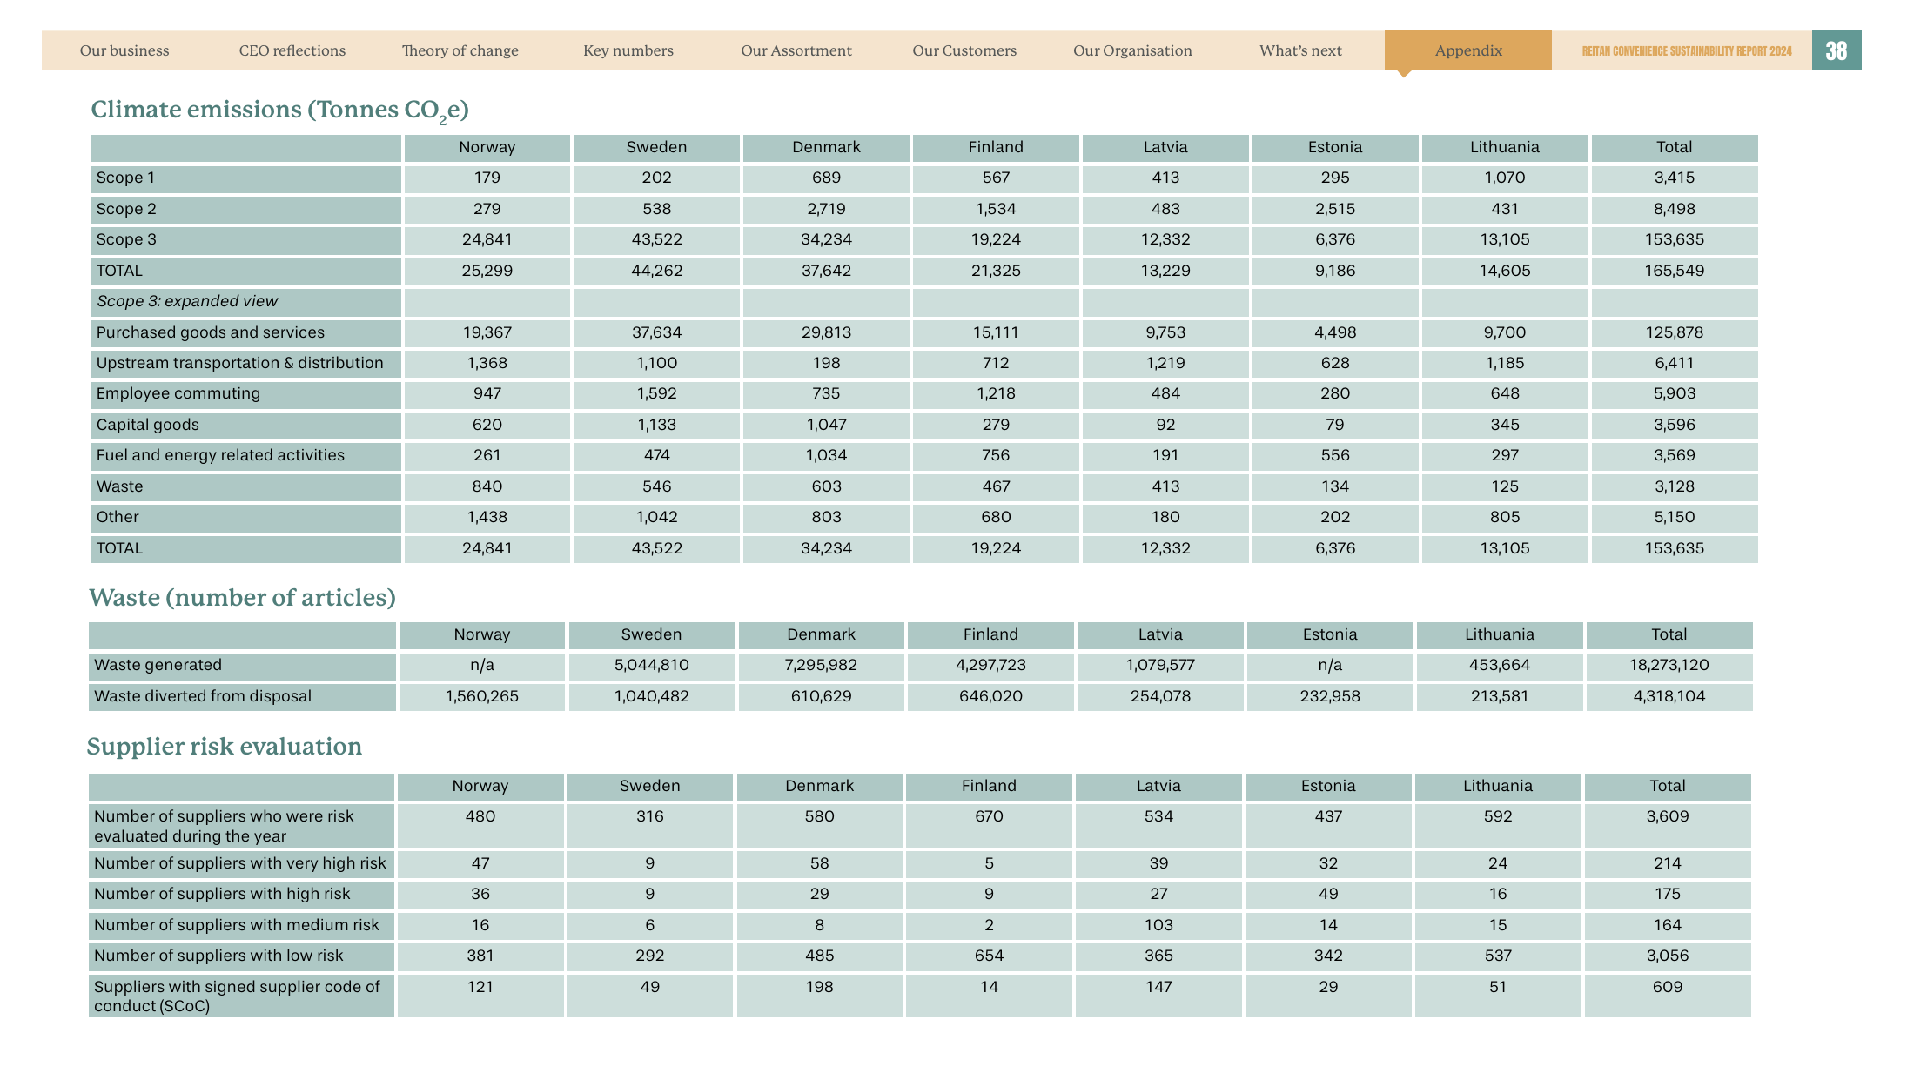Click the Waste (number of articles) heading
Screen dimensions: 1907x1080
242,597
